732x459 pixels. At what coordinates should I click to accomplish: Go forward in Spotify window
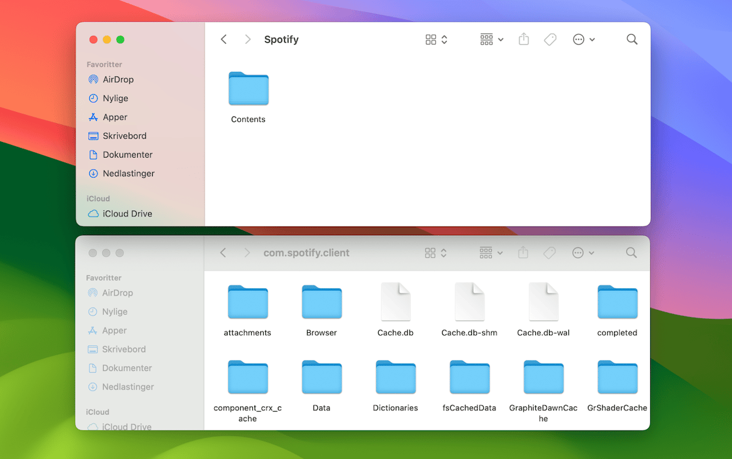click(x=247, y=39)
